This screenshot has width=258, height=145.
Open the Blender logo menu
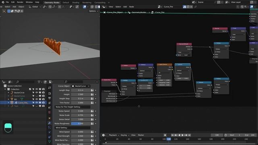pyautogui.click(x=3, y=2)
